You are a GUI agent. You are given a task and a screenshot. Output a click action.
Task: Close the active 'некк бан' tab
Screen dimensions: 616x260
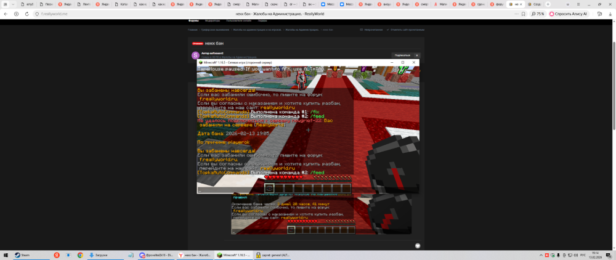pos(522,4)
